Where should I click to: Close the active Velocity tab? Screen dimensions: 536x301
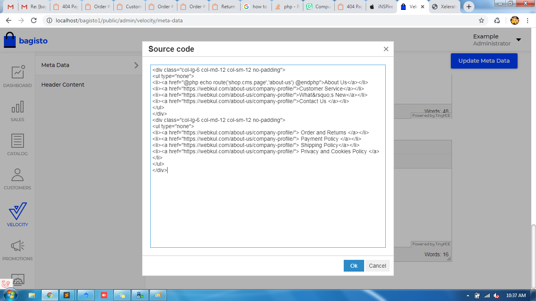[422, 7]
